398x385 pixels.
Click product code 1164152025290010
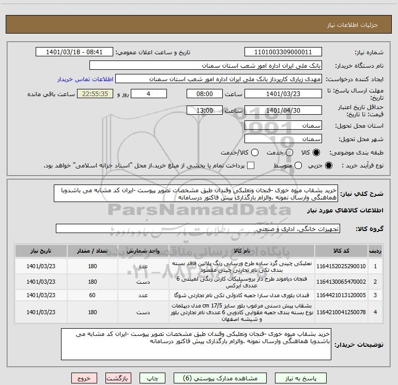coord(341,266)
